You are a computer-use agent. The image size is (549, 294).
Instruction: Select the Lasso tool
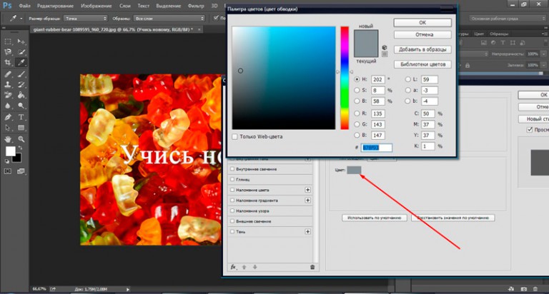pyautogui.click(x=8, y=52)
